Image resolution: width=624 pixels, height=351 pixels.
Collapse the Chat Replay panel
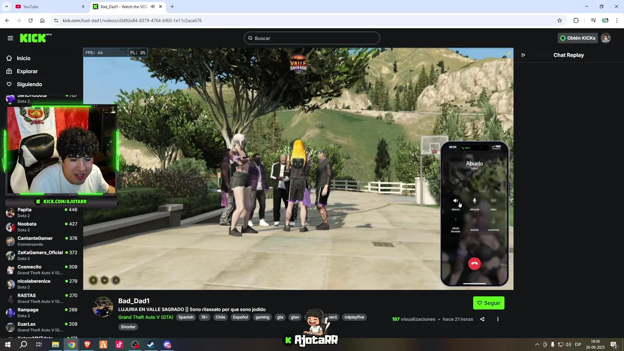(523, 55)
